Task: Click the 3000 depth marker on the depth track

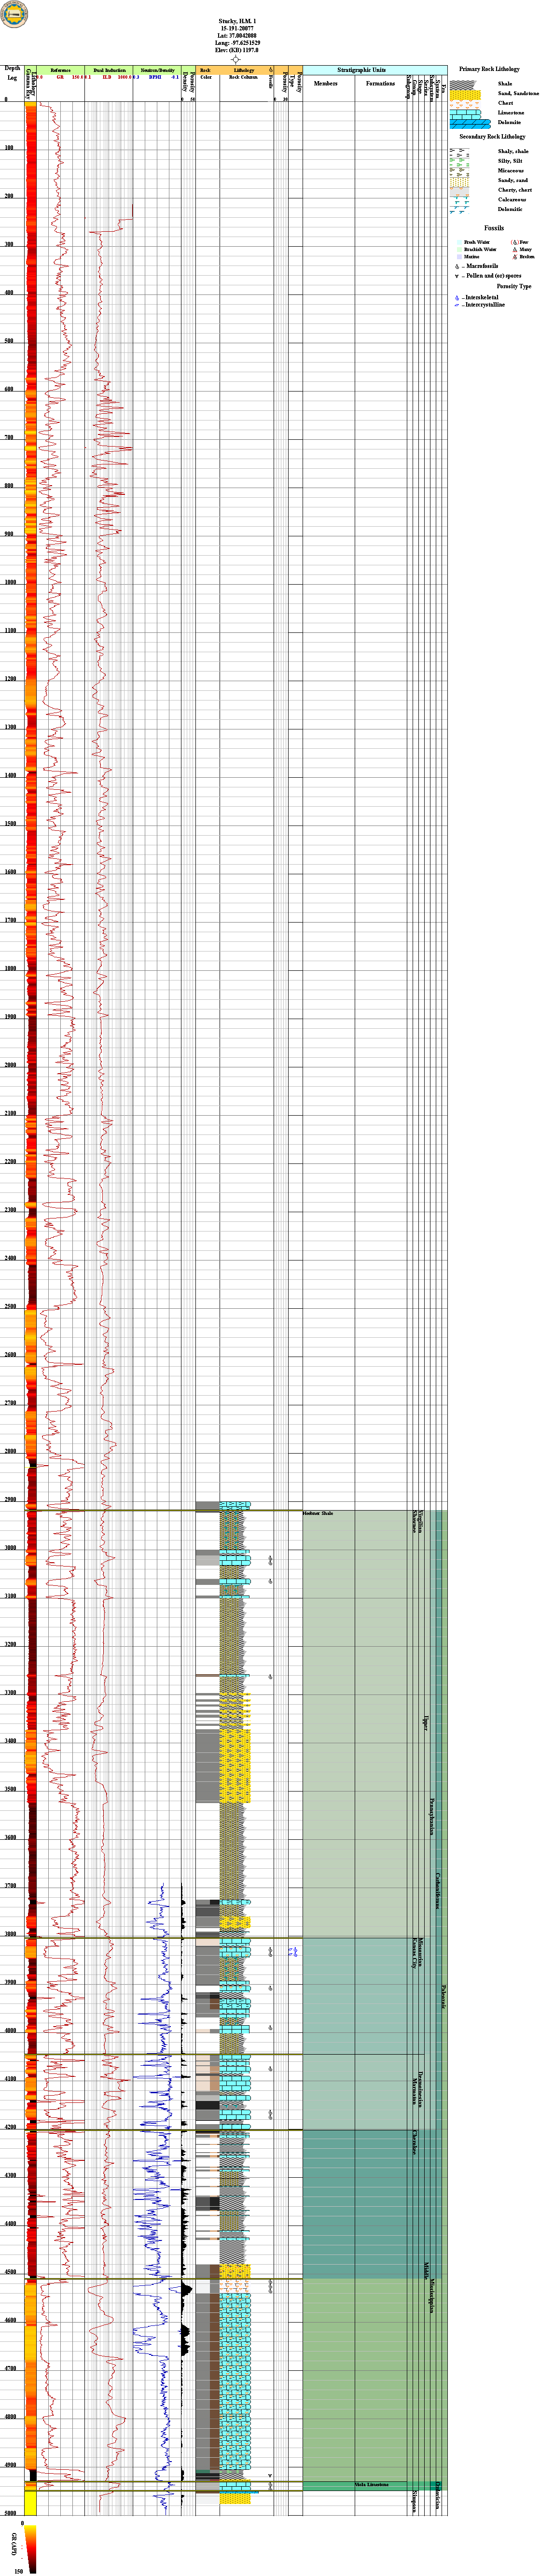Action: (x=12, y=1548)
